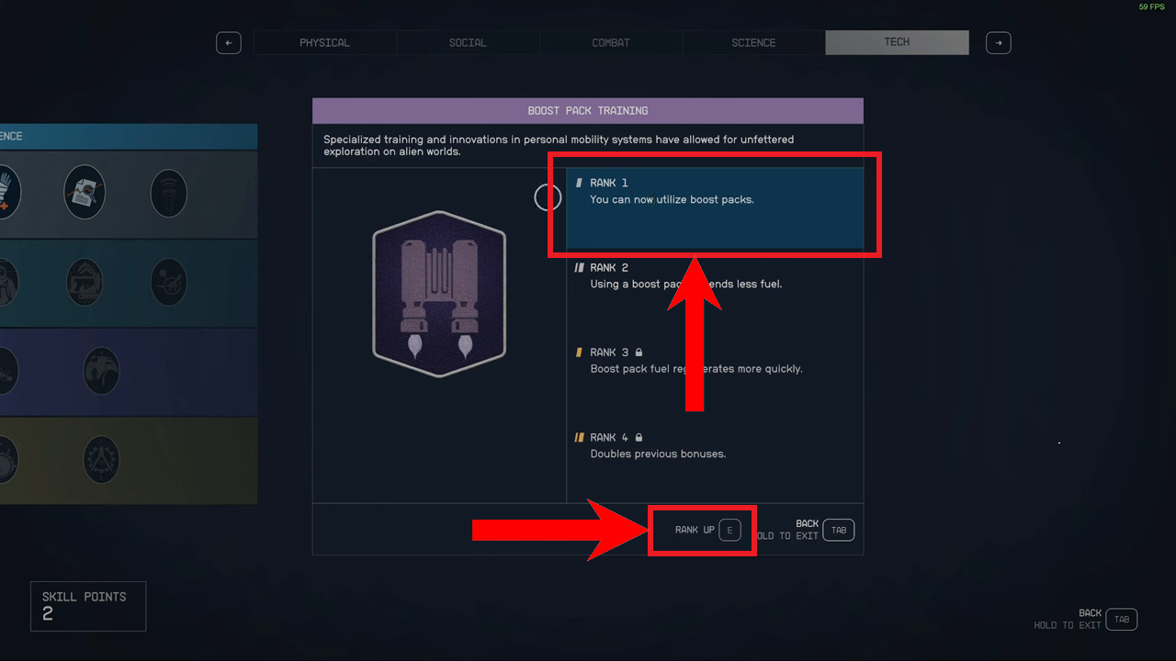Image resolution: width=1176 pixels, height=661 pixels.
Task: Select the locked Rank 4 entry
Action: coord(715,462)
